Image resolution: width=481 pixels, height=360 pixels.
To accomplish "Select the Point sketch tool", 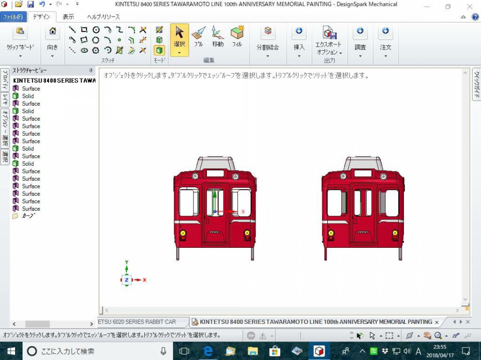I will pos(119,40).
